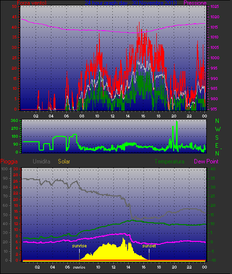Click the red "Pioggia" legend label
The height and width of the screenshot is (274, 232).
[9, 161]
